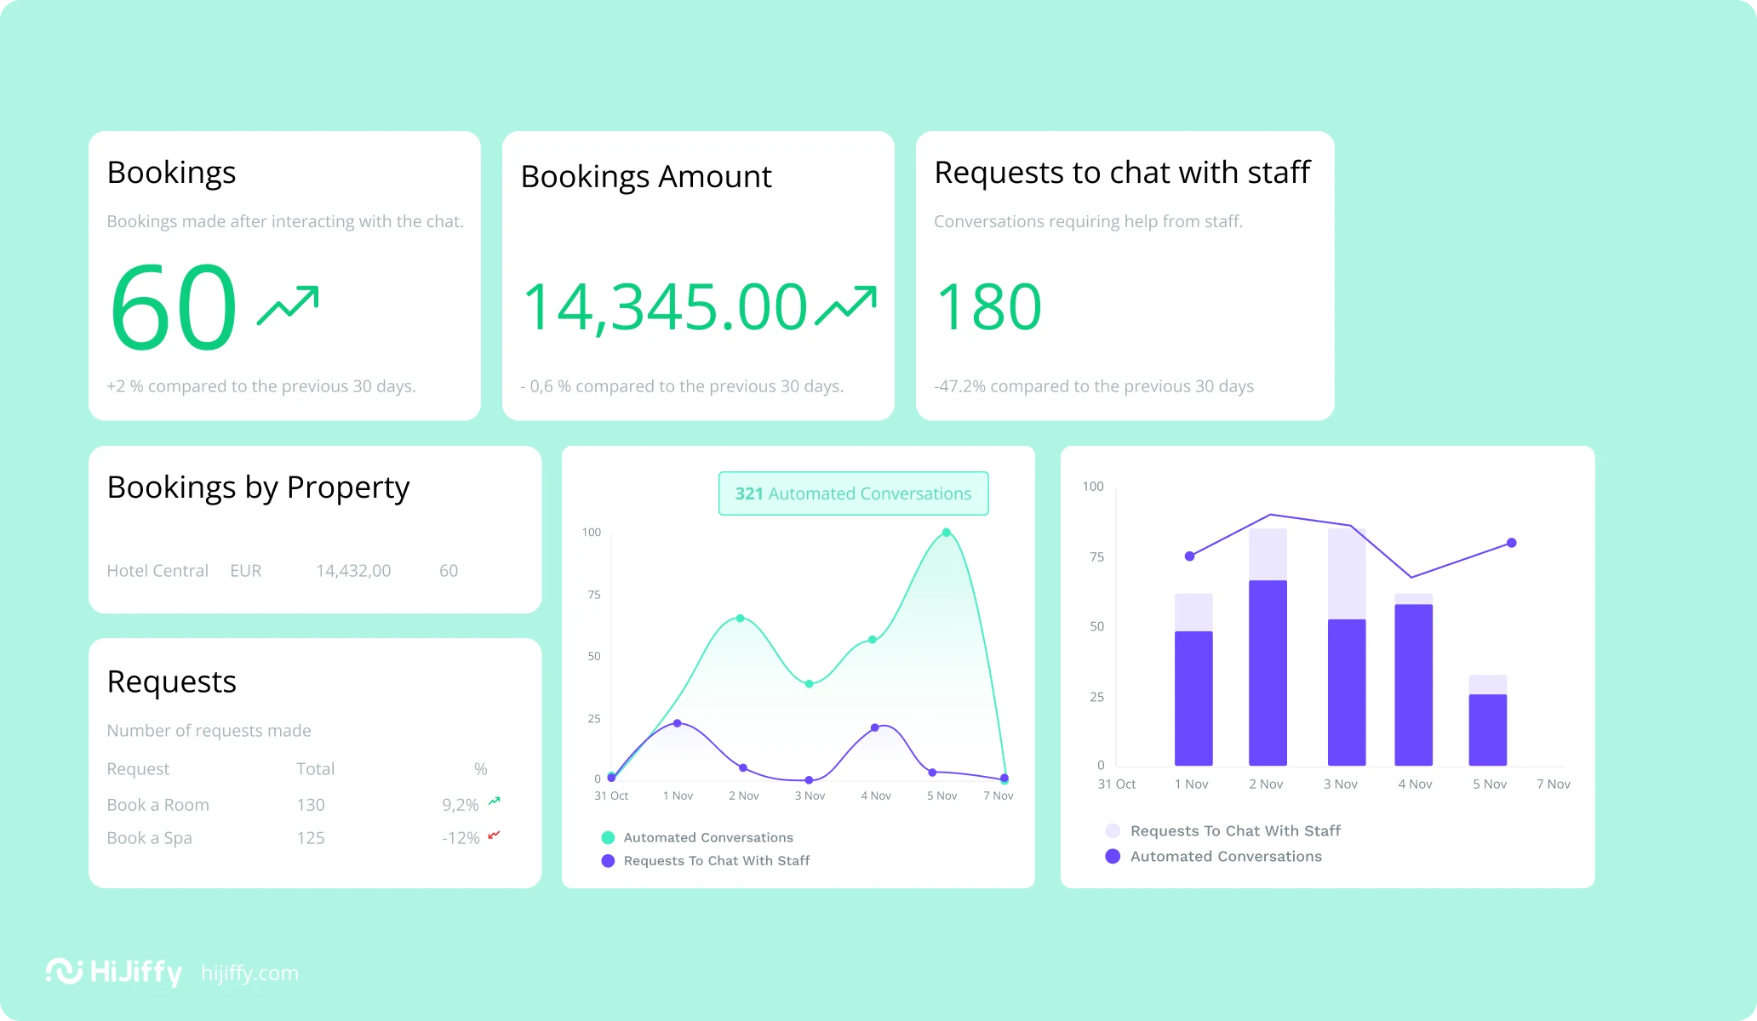This screenshot has height=1021, width=1757.
Task: Click the HiJiffy logo icon
Action: (x=64, y=971)
